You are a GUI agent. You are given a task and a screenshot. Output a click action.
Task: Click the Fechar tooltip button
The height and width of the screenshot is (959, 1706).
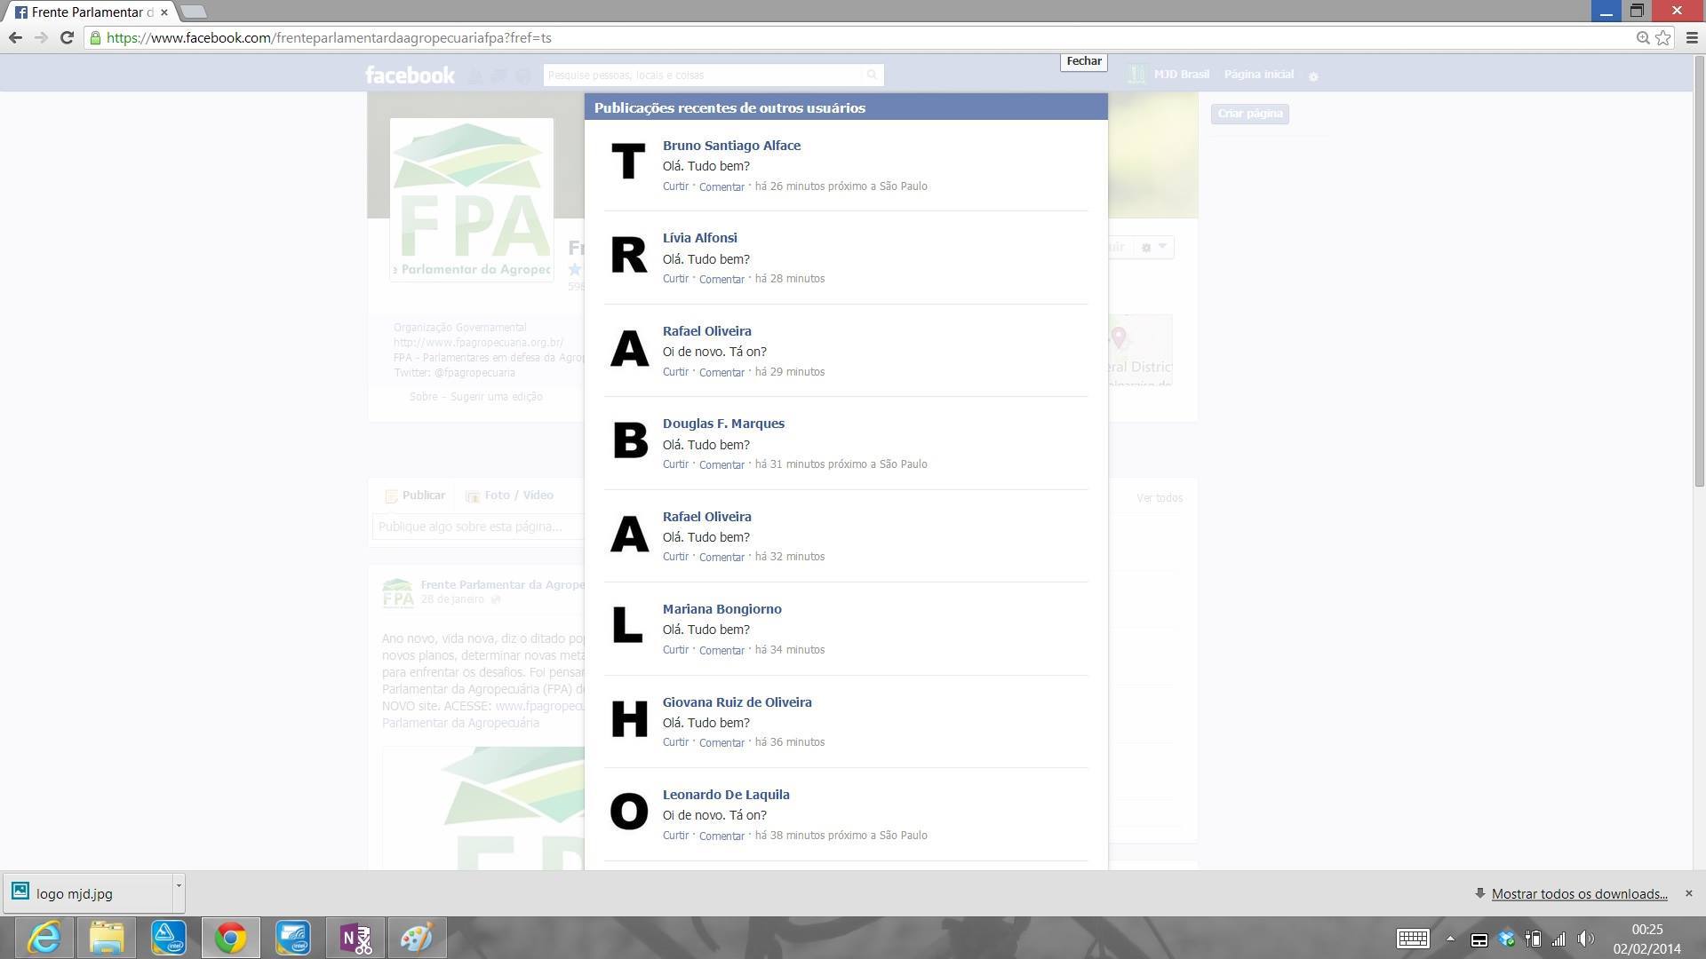(x=1083, y=61)
